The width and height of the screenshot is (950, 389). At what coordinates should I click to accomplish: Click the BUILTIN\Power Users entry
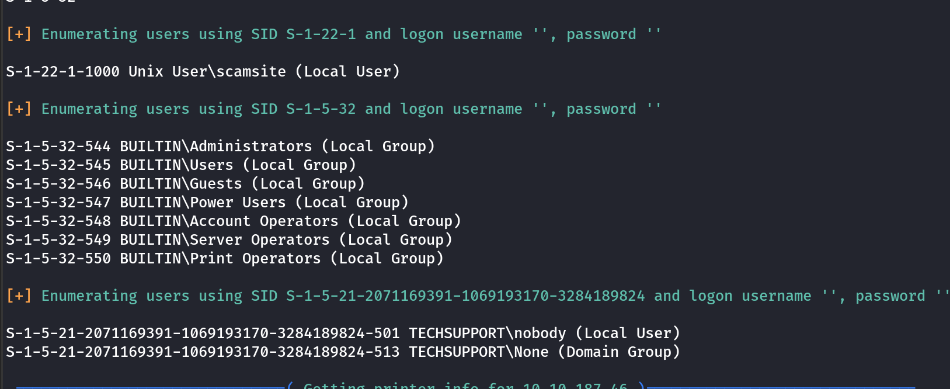[x=203, y=202]
